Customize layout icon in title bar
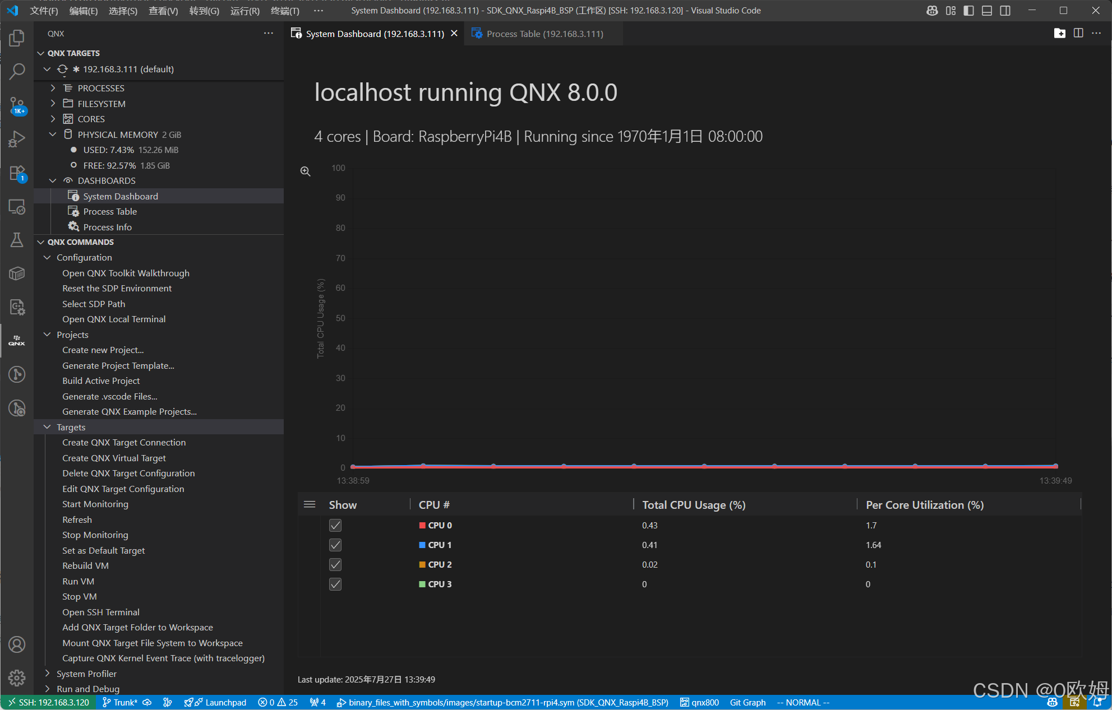 click(950, 11)
